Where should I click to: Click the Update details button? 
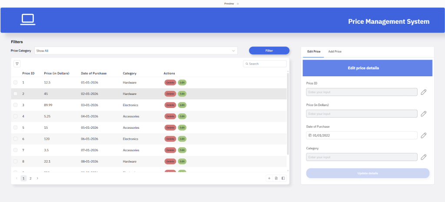pyautogui.click(x=368, y=173)
